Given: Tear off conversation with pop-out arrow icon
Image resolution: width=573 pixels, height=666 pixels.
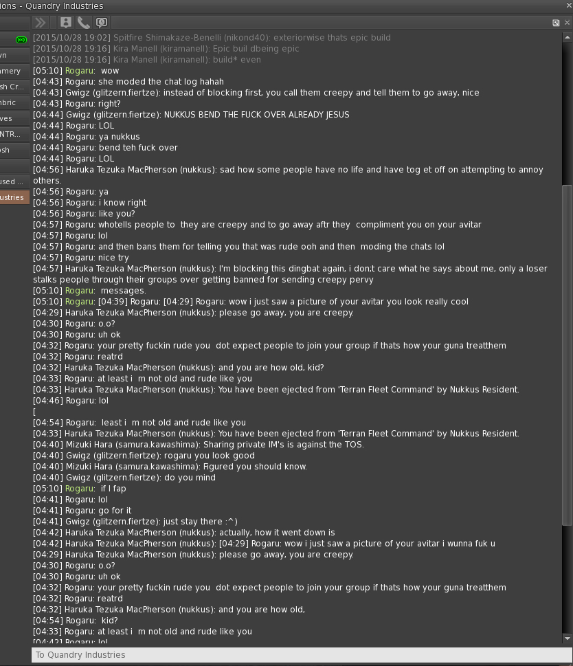Looking at the screenshot, I should pos(556,23).
